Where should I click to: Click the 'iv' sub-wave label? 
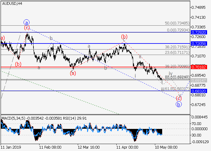point(171,73)
